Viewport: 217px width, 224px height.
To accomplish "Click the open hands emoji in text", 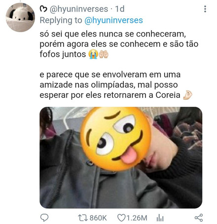I will tap(104, 54).
